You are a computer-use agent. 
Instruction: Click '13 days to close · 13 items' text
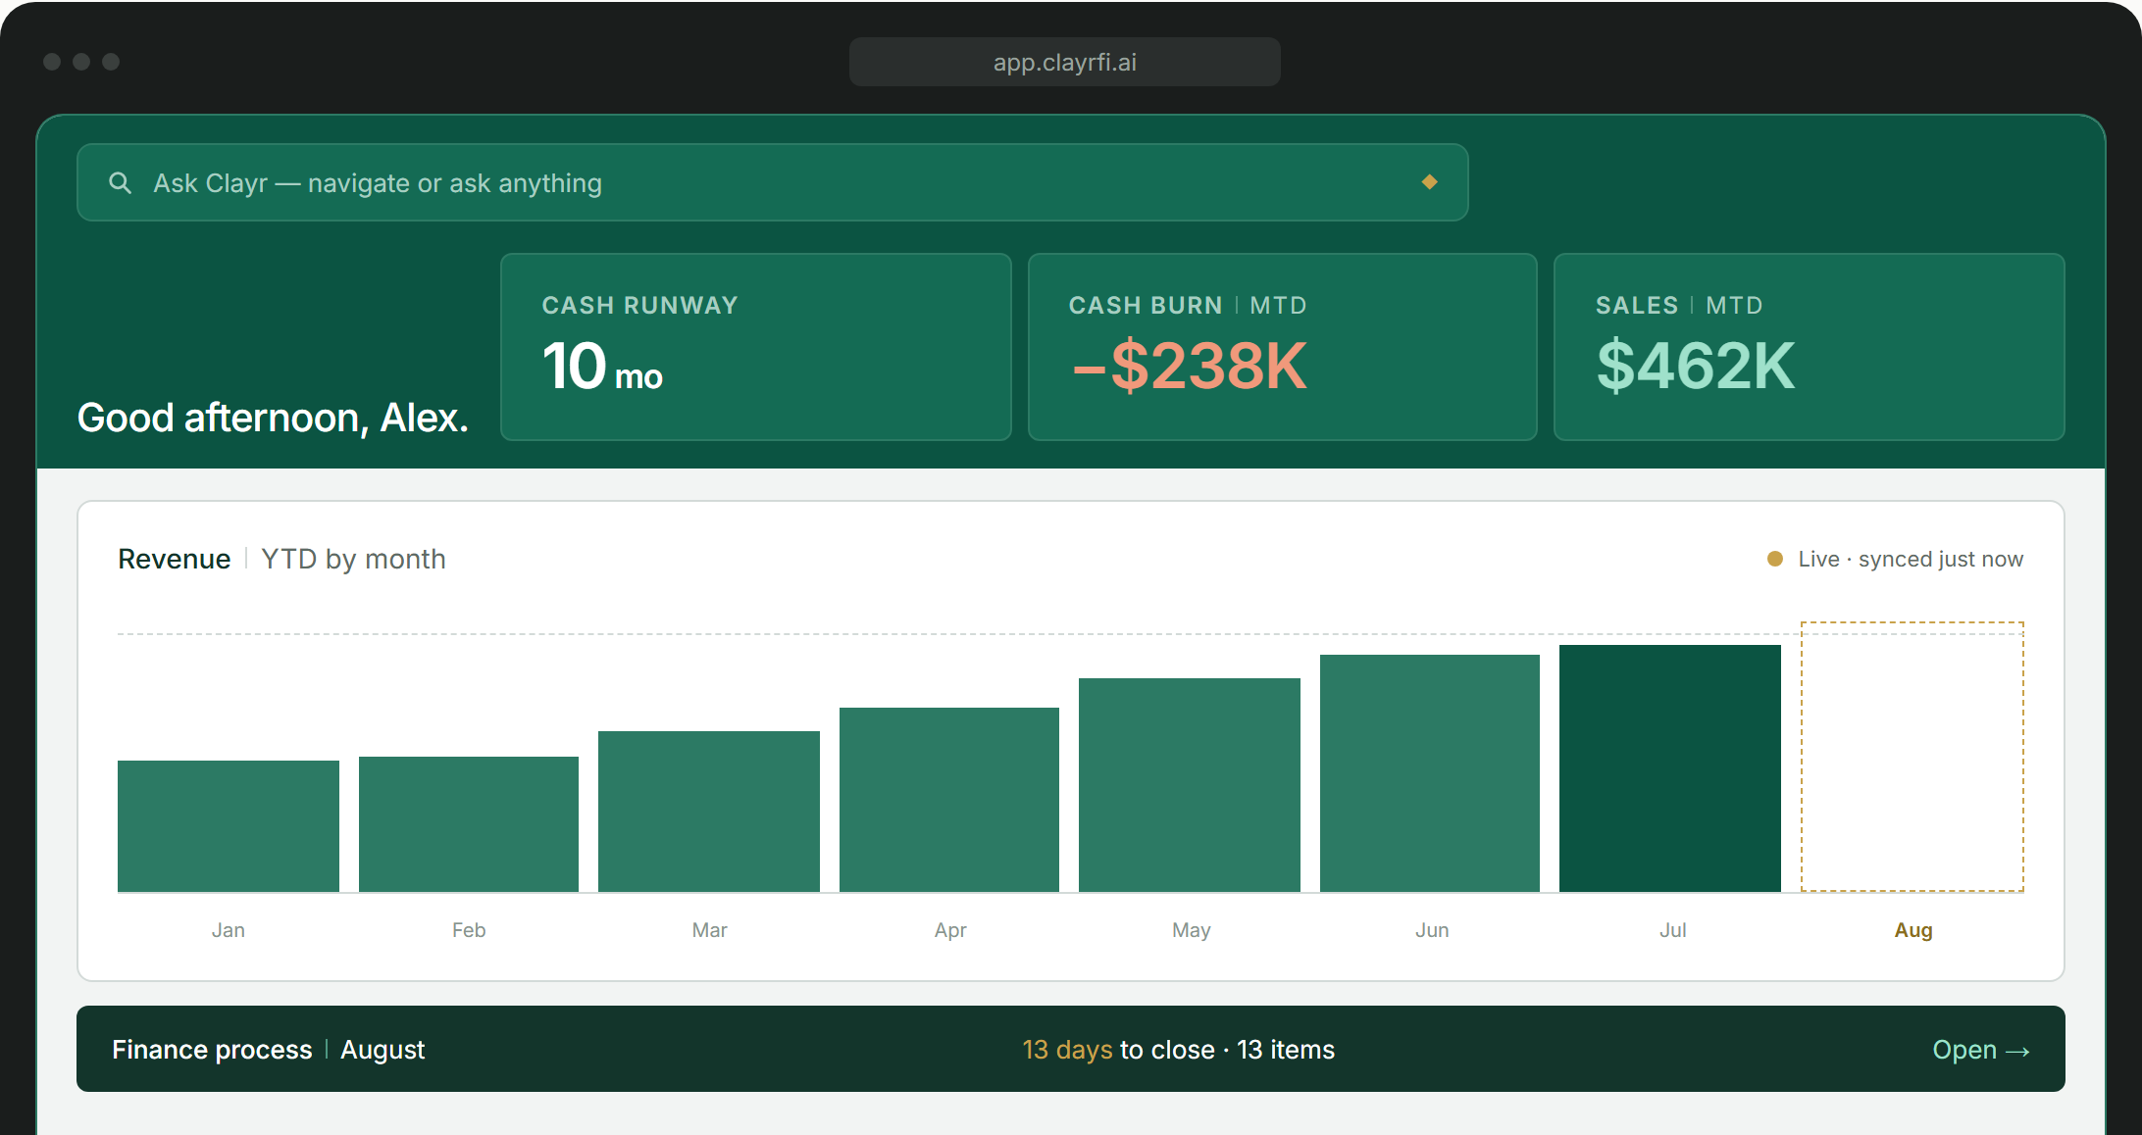[1178, 1050]
